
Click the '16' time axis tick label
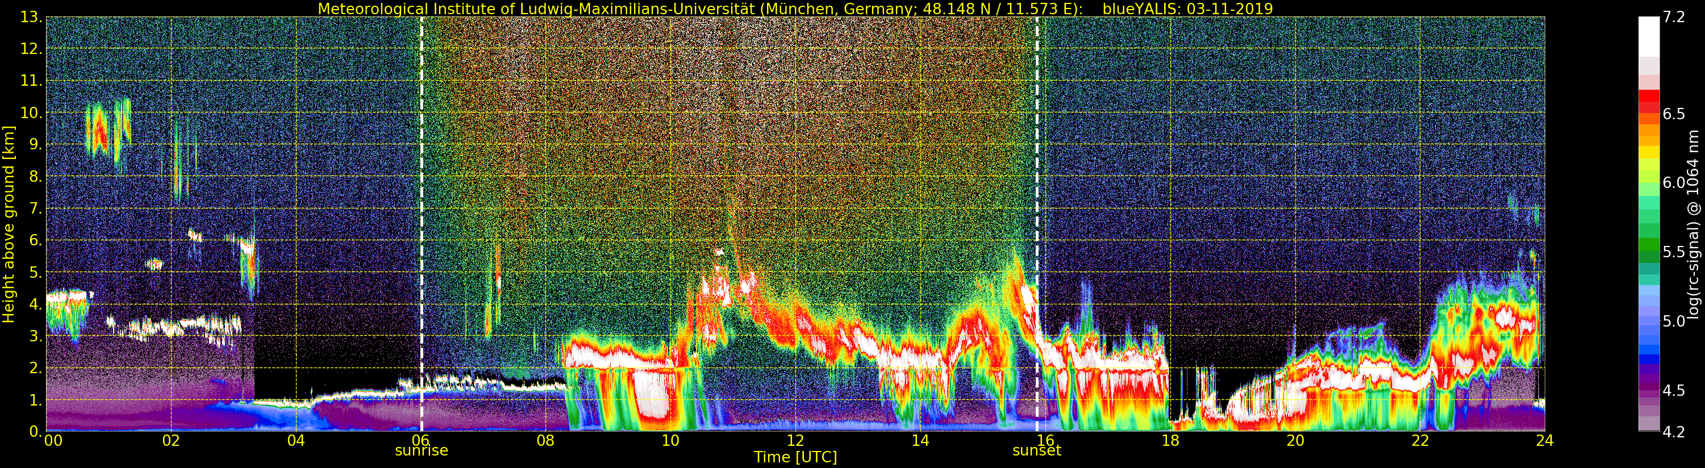pos(1045,441)
